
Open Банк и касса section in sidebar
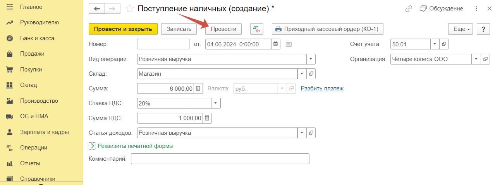click(x=37, y=38)
